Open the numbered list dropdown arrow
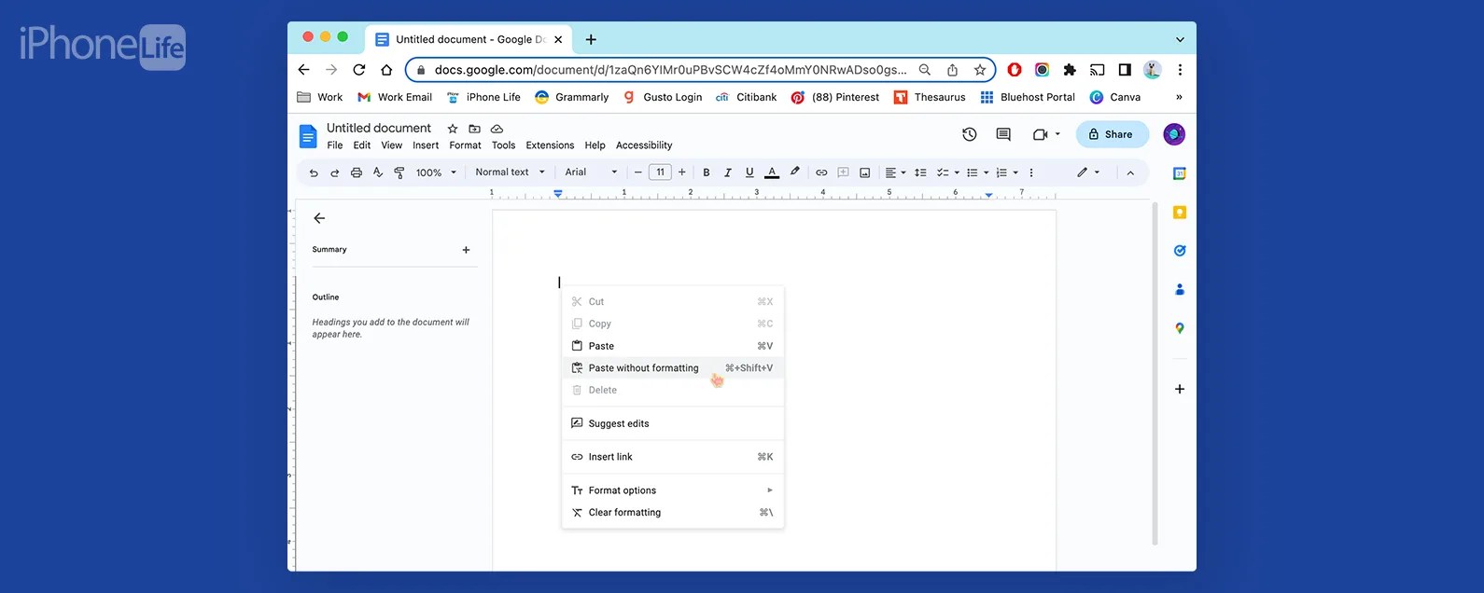Image resolution: width=1484 pixels, height=593 pixels. click(x=1015, y=172)
